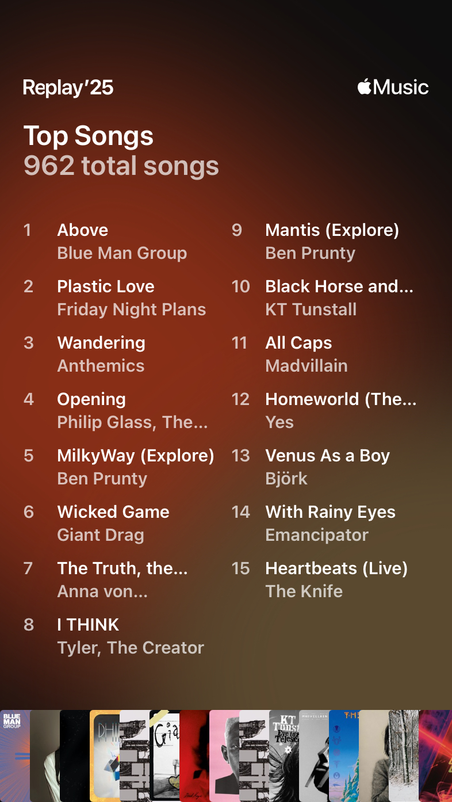Click the Replay'25 title
This screenshot has width=452, height=802.
tap(68, 87)
